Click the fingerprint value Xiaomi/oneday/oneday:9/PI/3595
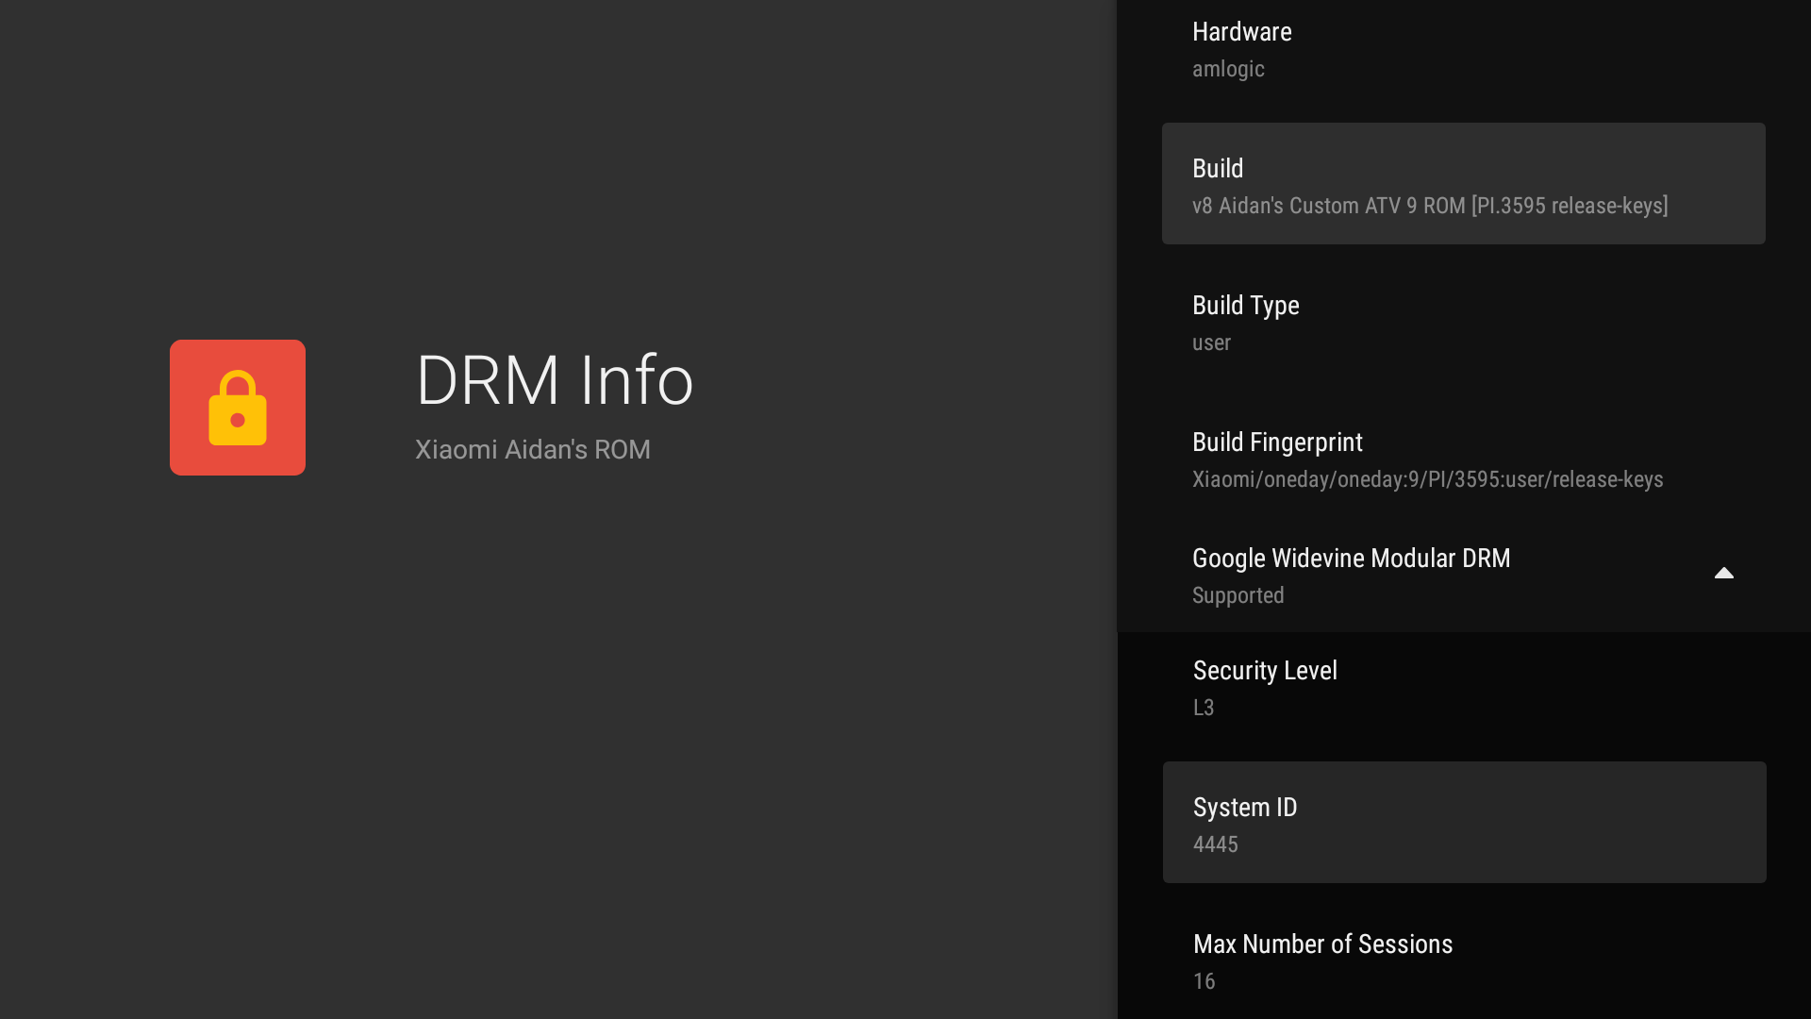The image size is (1811, 1019). pos(1428,479)
